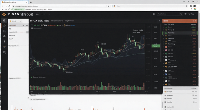
Task: Expand the watchlist row with the red heart
Action: pyautogui.click(x=164, y=47)
